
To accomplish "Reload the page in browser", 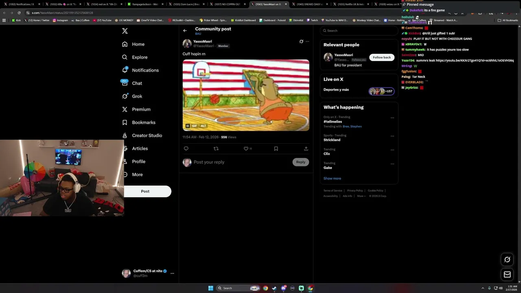I will pyautogui.click(x=19, y=13).
